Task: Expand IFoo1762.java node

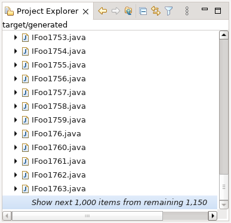Action: (x=16, y=175)
